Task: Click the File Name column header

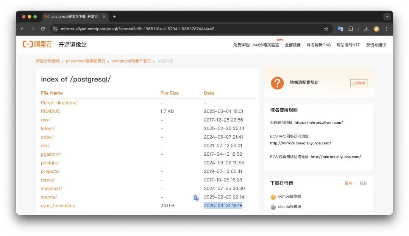Action: coord(52,93)
